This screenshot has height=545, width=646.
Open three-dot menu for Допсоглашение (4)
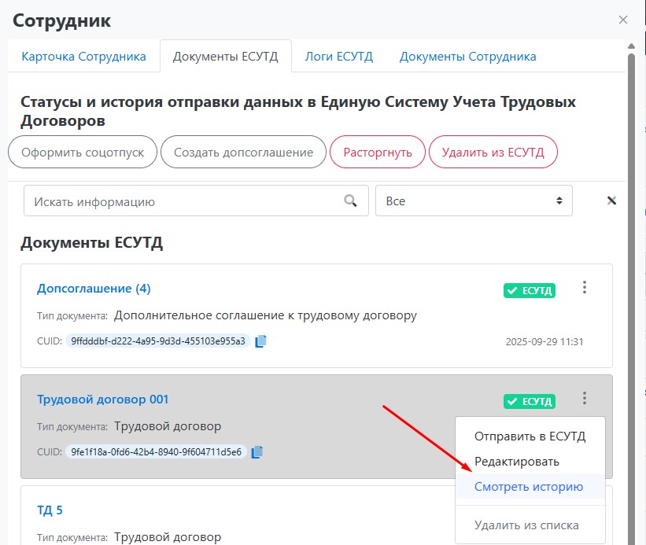click(584, 288)
